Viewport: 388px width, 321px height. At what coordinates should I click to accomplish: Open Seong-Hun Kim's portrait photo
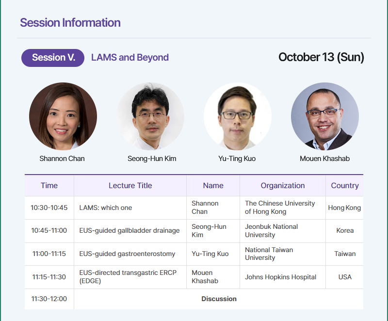150,116
